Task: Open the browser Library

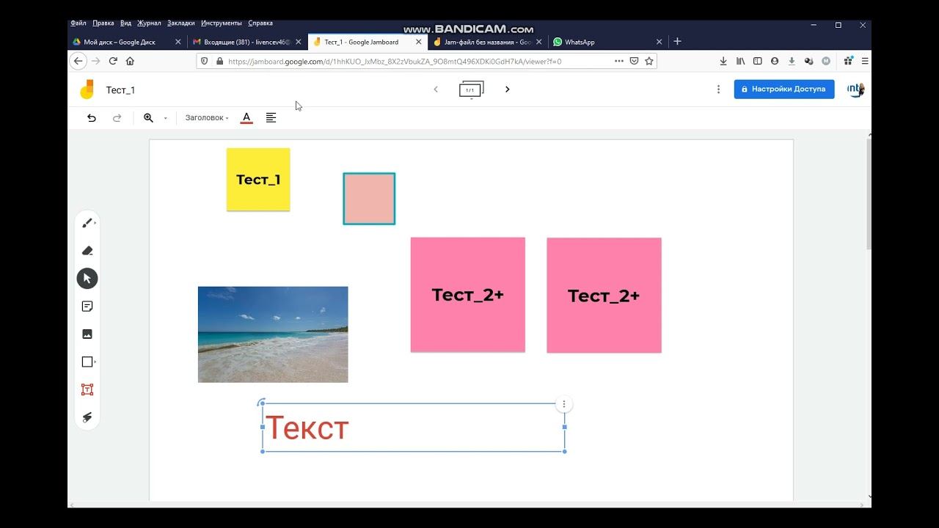Action: (741, 62)
